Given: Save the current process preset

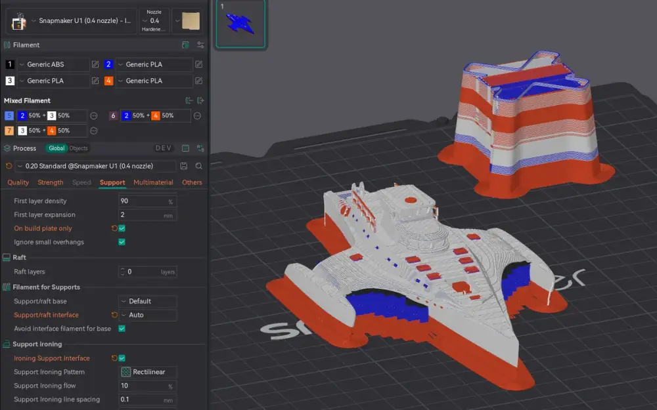Looking at the screenshot, I should (x=183, y=166).
